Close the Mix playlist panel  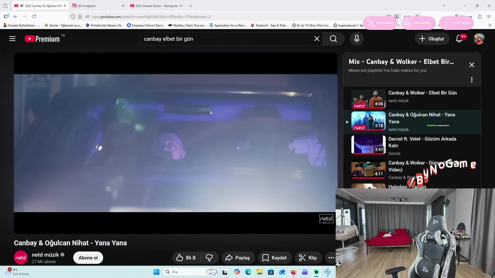point(472,65)
